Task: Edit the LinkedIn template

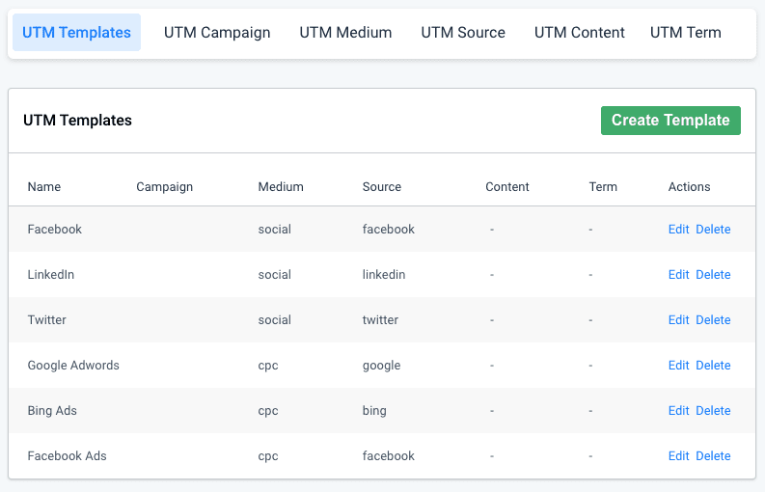Action: pos(678,275)
